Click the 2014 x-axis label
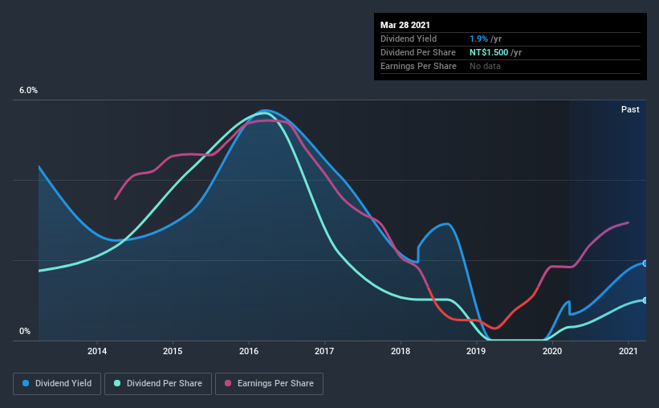The image size is (659, 408). 97,351
